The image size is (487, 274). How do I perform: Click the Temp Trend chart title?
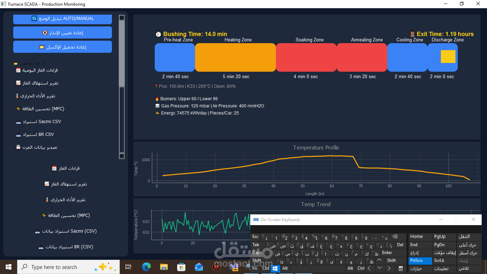pyautogui.click(x=316, y=204)
